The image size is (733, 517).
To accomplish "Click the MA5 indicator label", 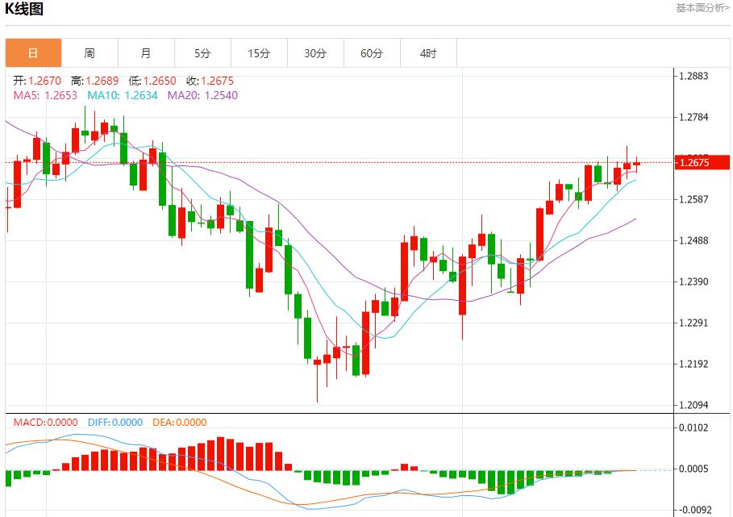I will pyautogui.click(x=45, y=95).
